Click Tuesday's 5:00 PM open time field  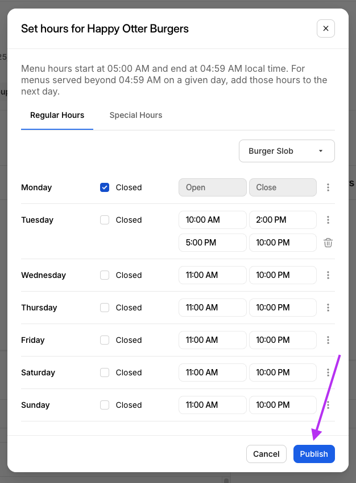(x=213, y=243)
